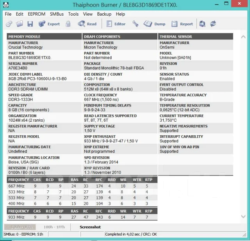Viewport: 250px width, 241px height.
Task: Open the Help menu
Action: (120, 14)
